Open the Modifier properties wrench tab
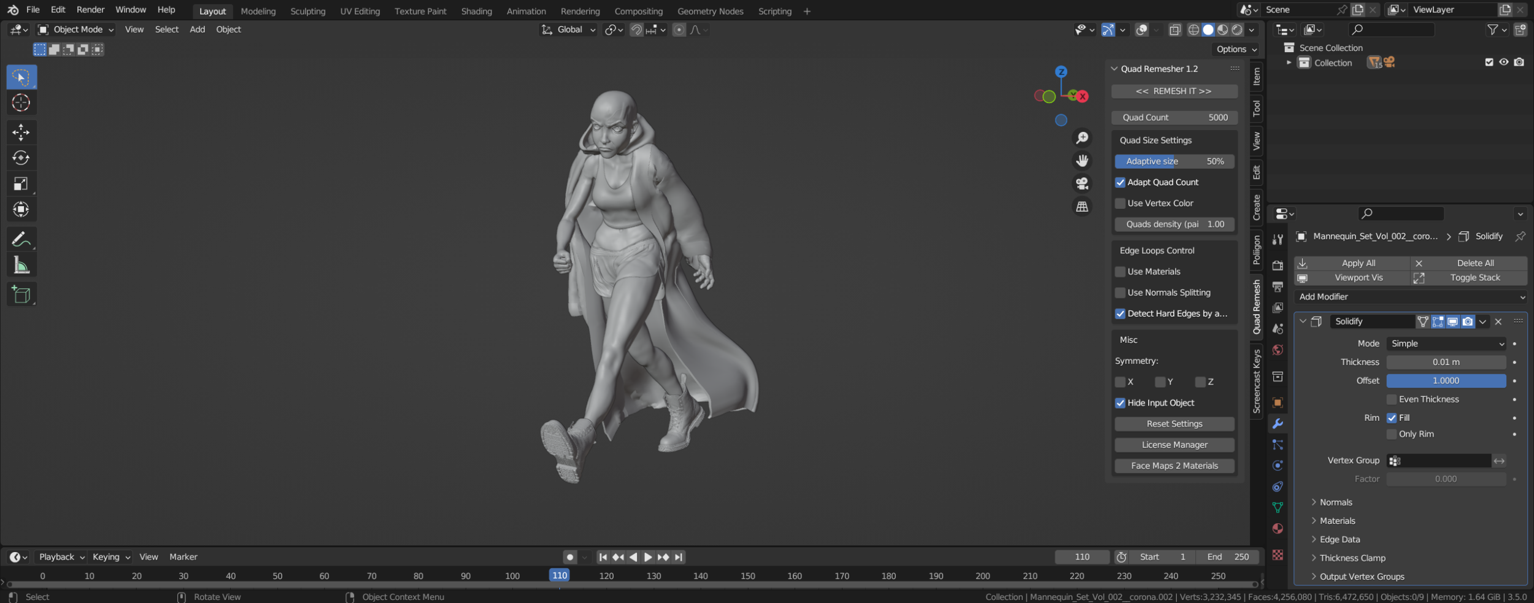The height and width of the screenshot is (603, 1534). 1278,424
